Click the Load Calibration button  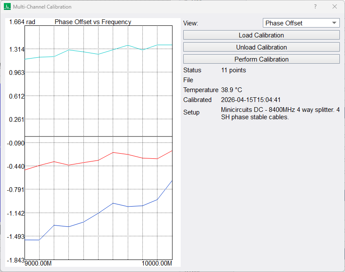point(262,35)
